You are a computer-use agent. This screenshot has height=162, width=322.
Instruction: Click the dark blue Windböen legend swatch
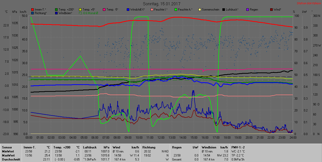[x=56, y=13]
